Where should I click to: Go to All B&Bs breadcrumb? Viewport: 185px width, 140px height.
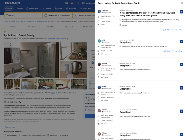click(x=20, y=22)
